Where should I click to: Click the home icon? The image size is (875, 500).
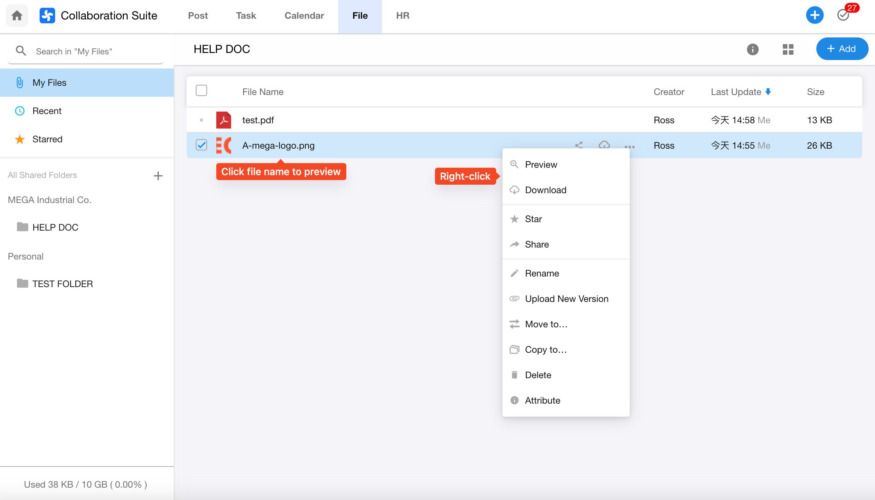(17, 16)
